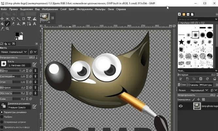
Task: Open the Файл menu
Action: 4,9
